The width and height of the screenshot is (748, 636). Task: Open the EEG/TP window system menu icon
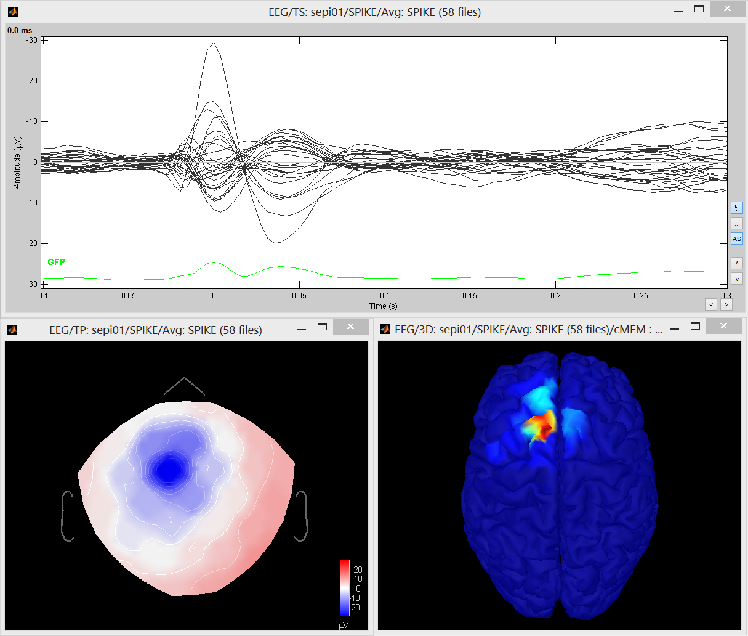coord(12,330)
